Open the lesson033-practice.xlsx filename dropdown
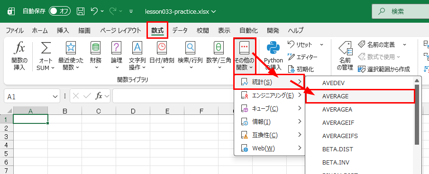This screenshot has width=429, height=174. pos(214,12)
